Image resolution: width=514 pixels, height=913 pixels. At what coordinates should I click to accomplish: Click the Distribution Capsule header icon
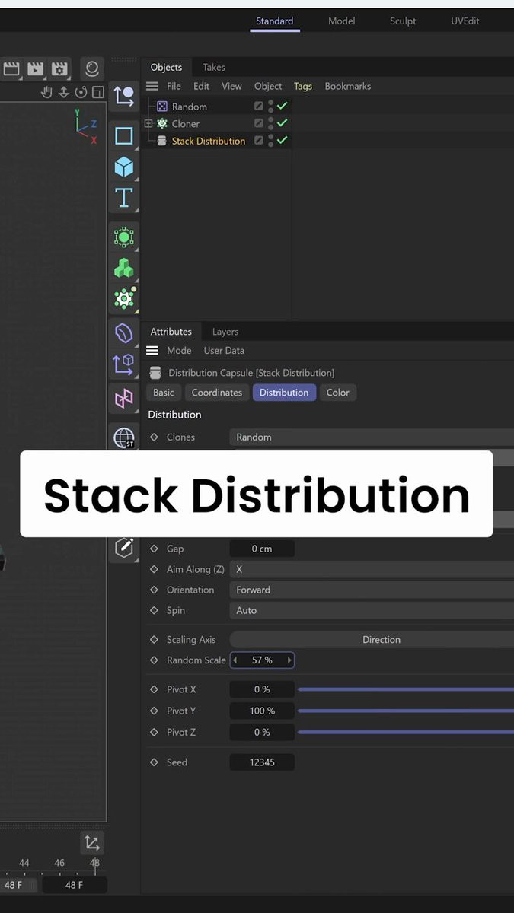(155, 373)
